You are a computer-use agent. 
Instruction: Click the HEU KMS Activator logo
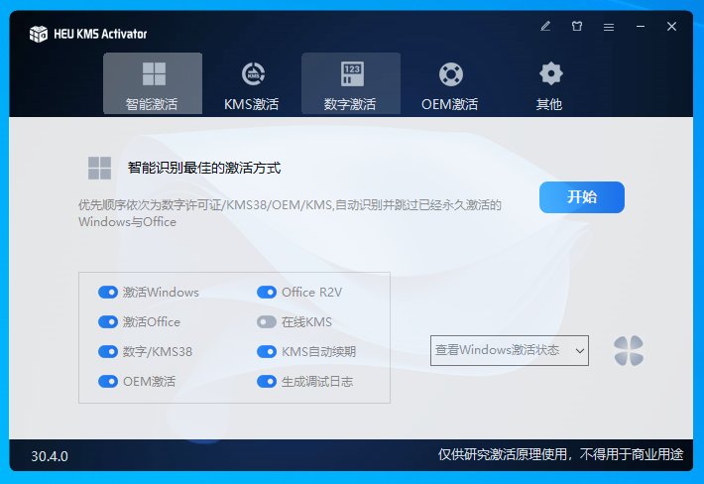click(x=39, y=34)
